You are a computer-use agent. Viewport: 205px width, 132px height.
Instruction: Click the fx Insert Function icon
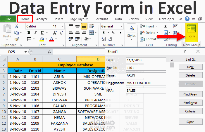point(49,52)
